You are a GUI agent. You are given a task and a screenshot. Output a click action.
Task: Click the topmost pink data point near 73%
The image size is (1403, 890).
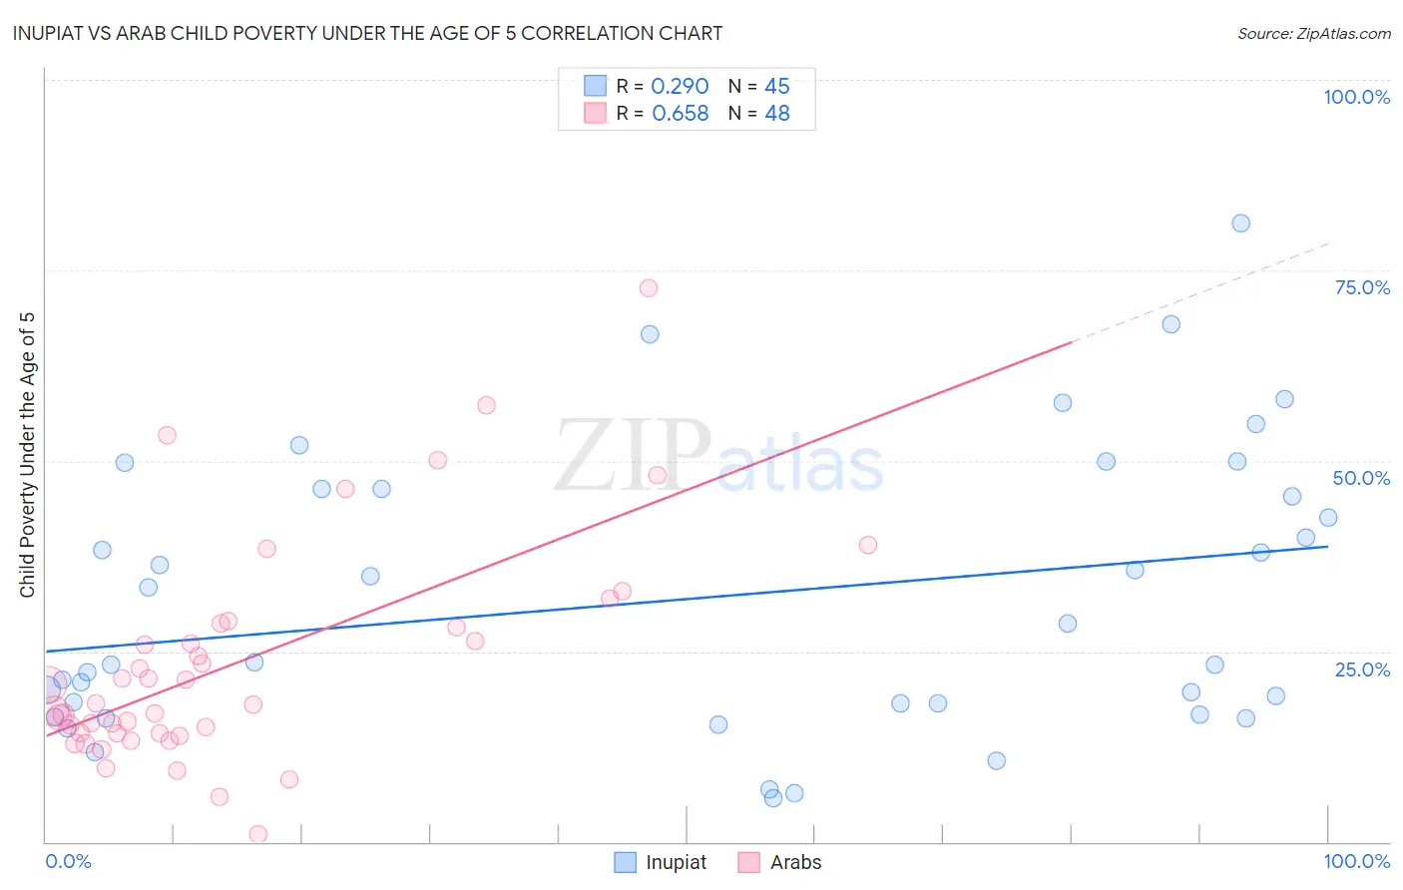click(x=649, y=288)
